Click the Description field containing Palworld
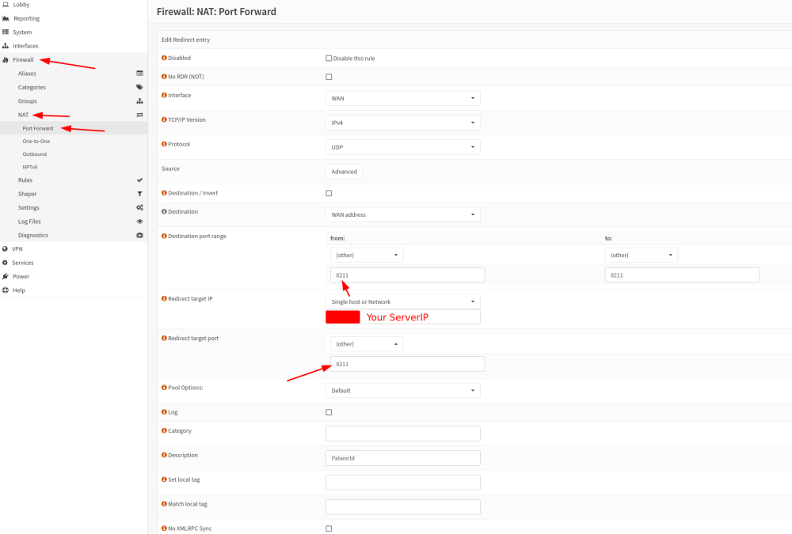Image resolution: width=792 pixels, height=534 pixels. (402, 458)
